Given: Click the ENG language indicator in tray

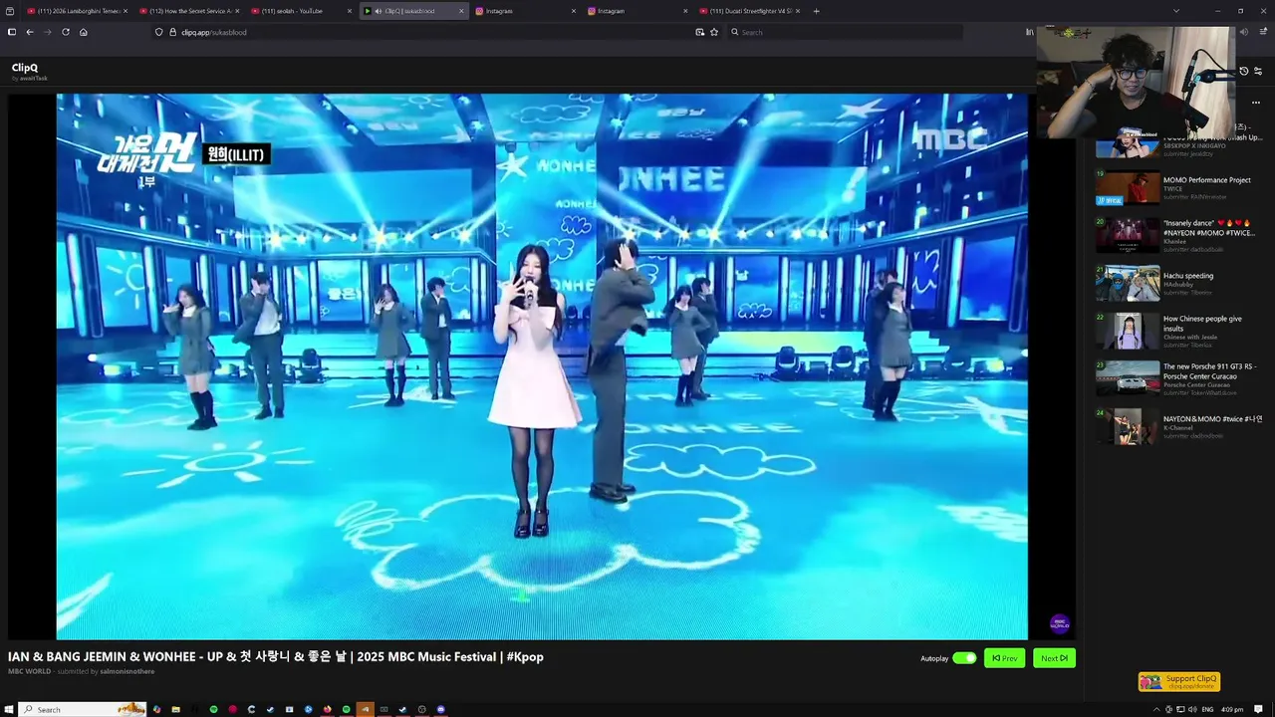Looking at the screenshot, I should coord(1207,709).
